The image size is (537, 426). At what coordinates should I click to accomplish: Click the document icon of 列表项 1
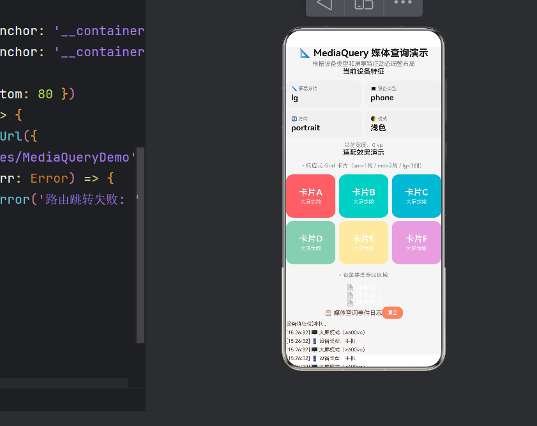point(350,287)
